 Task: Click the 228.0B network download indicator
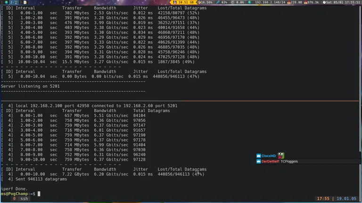click(x=295, y=2)
